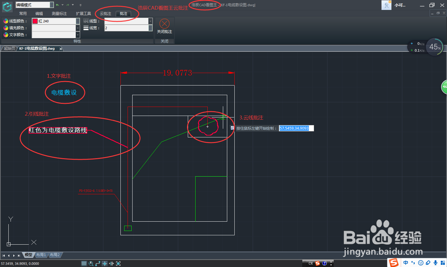447x267 pixels.
Task: Click the 线型 linetype icon
Action: tap(86, 21)
